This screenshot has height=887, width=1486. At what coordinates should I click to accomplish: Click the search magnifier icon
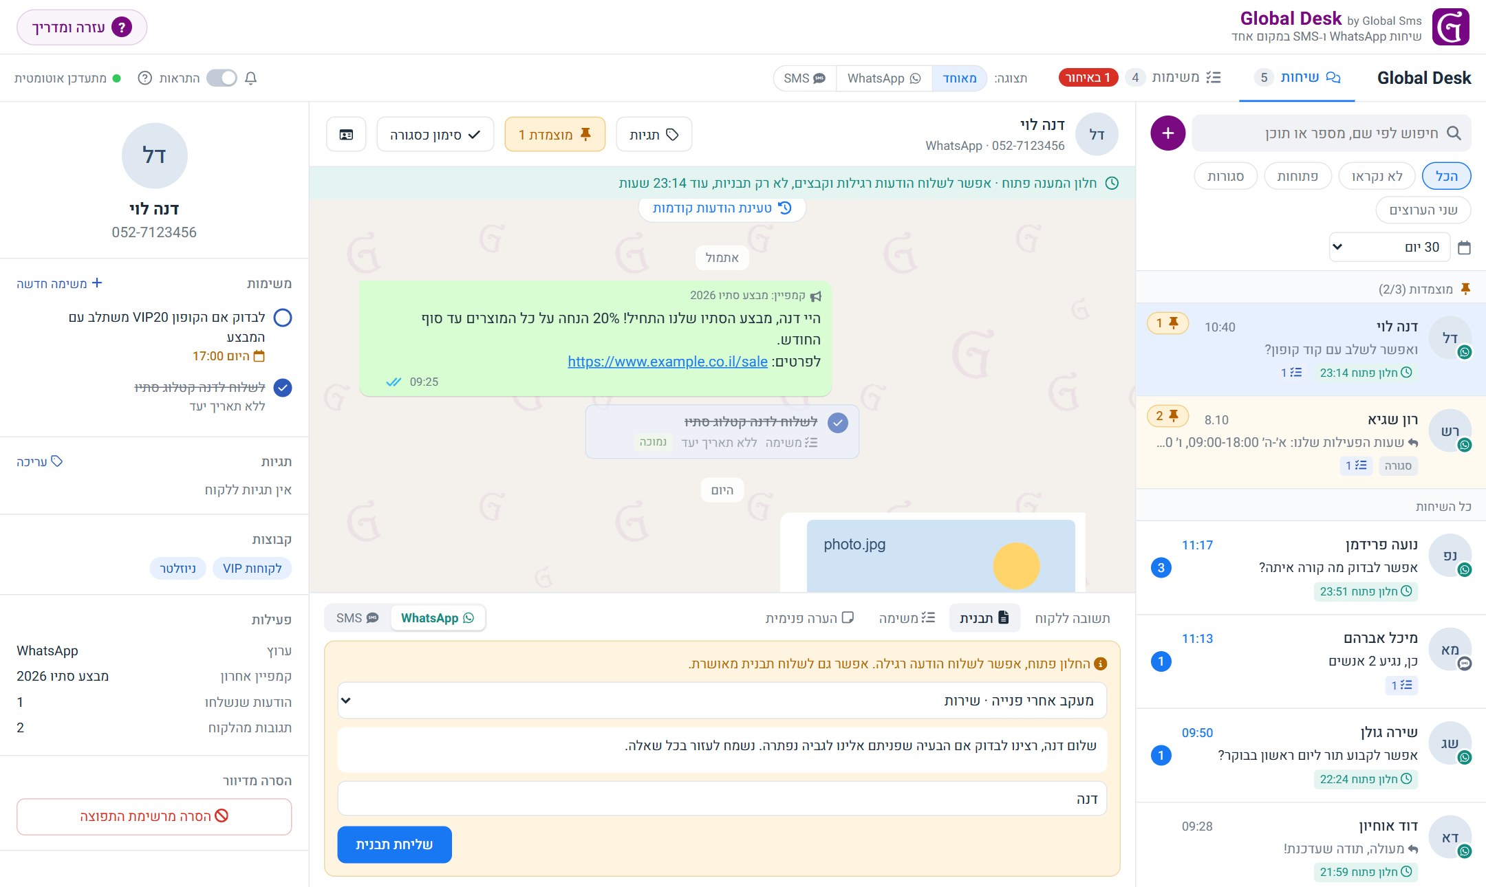[x=1454, y=133]
